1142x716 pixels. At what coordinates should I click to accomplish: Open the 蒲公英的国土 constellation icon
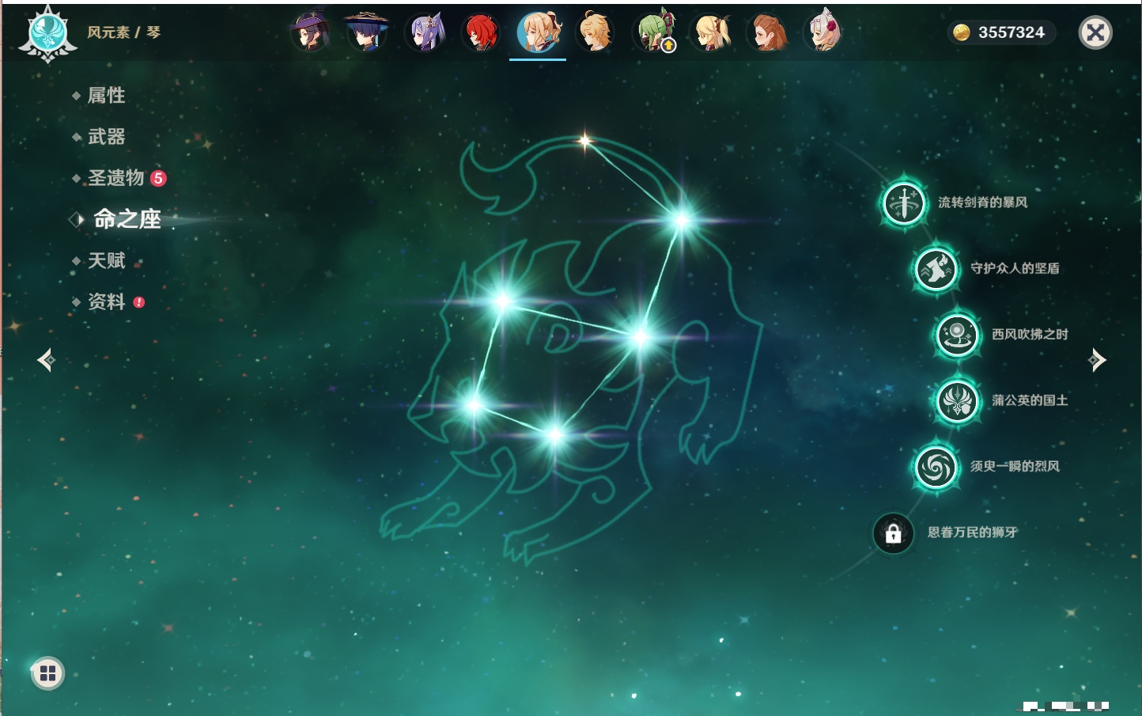click(x=958, y=400)
